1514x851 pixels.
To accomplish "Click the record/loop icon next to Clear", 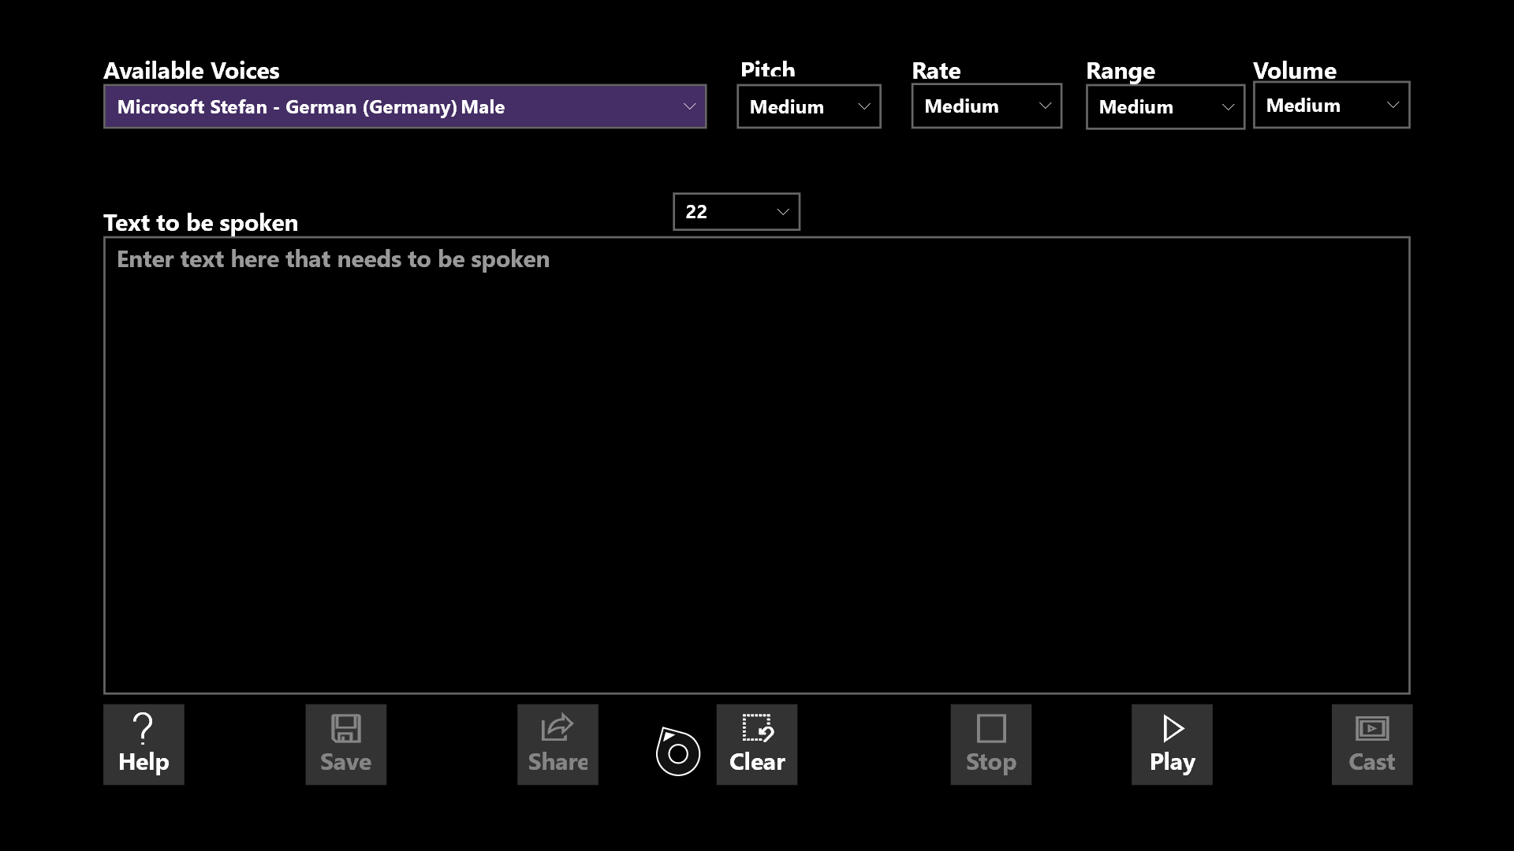I will (x=677, y=748).
